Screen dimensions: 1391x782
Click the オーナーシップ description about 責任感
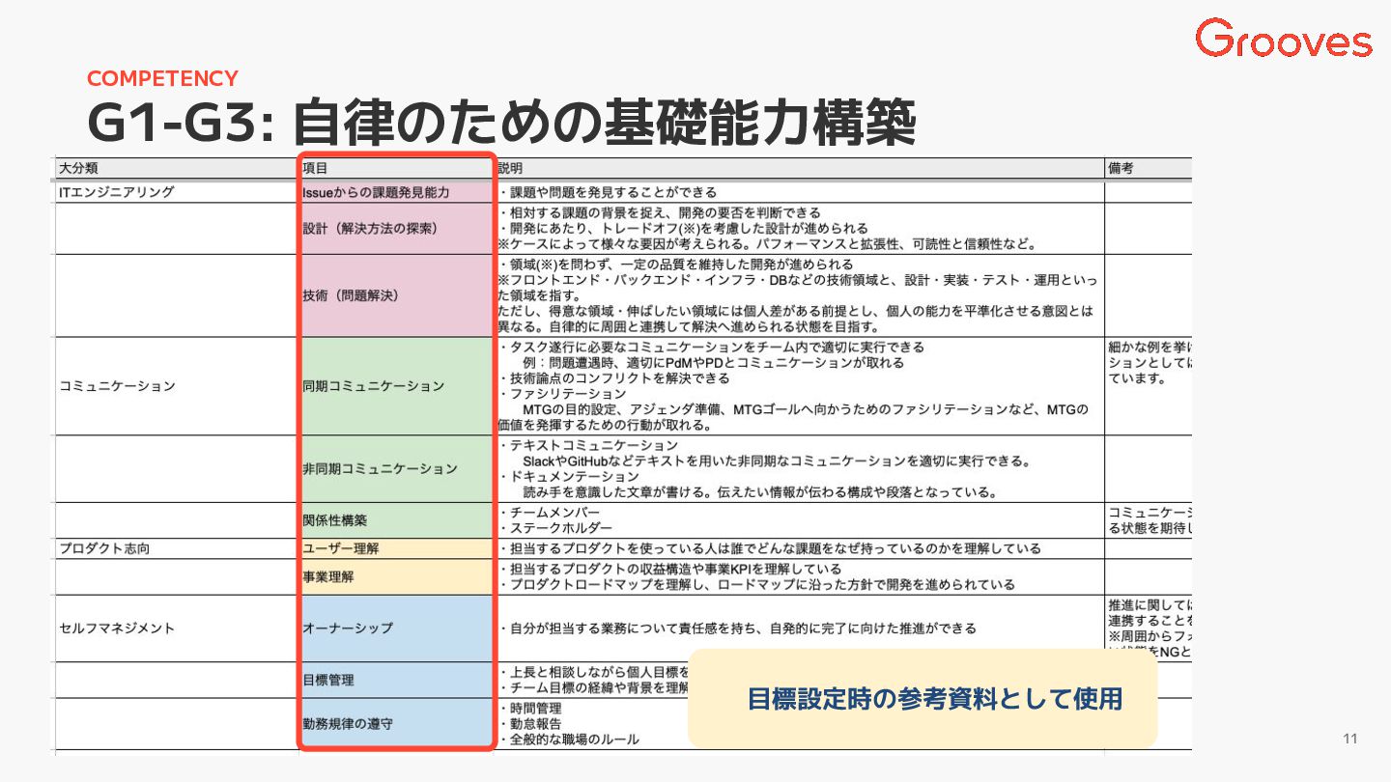[x=738, y=628]
